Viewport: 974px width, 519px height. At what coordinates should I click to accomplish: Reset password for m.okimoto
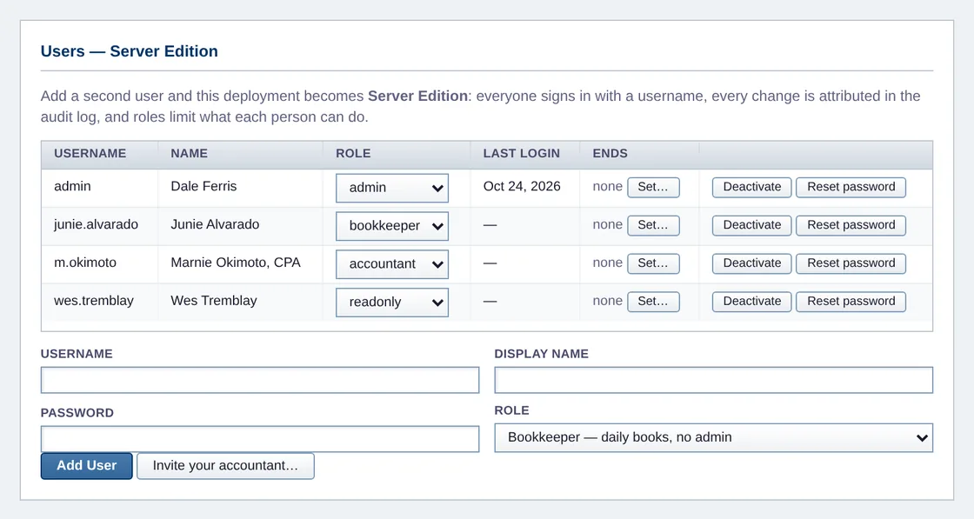pos(851,263)
